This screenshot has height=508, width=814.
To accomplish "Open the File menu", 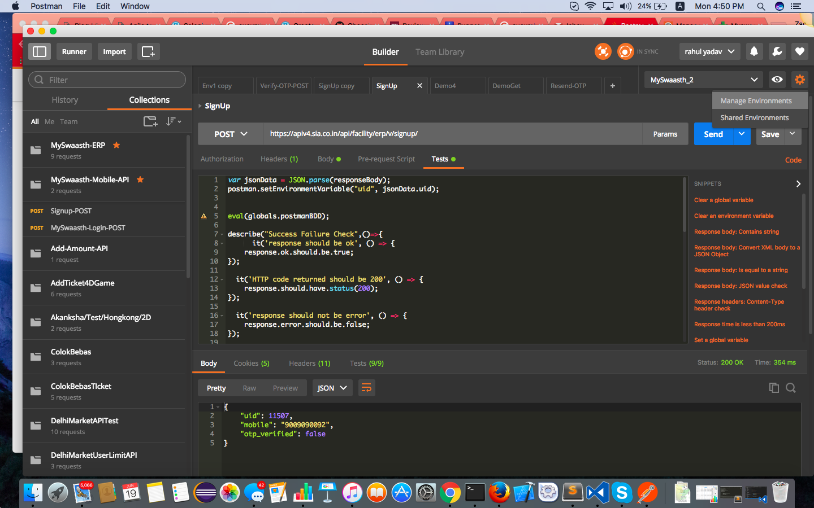I will [x=79, y=6].
